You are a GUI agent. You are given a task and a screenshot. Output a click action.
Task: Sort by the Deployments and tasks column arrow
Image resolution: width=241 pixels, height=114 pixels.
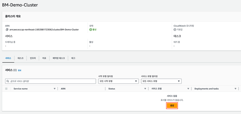tap(235, 89)
